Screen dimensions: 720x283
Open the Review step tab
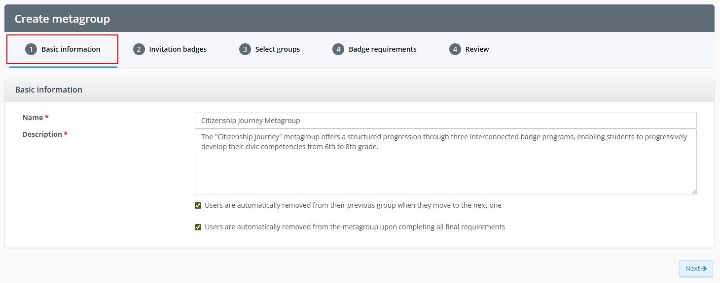point(477,49)
